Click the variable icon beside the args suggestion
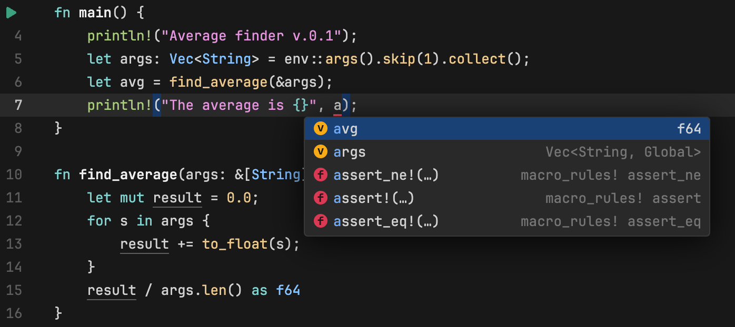 321,151
